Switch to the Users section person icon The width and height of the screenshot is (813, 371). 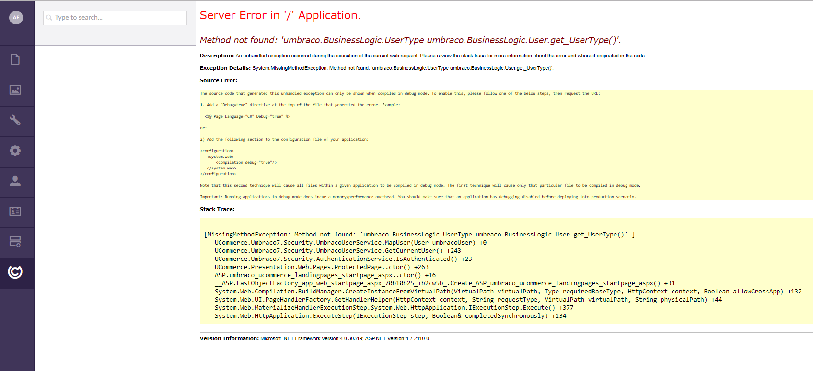[x=15, y=181]
